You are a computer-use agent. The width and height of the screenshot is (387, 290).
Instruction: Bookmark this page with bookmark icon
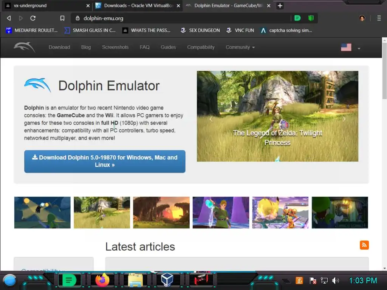tap(62, 18)
